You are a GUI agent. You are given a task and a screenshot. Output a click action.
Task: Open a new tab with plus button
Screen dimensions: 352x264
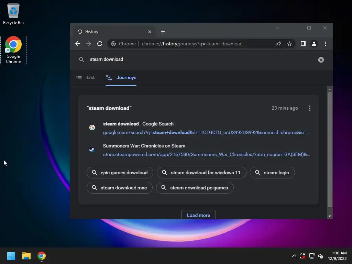click(x=163, y=32)
